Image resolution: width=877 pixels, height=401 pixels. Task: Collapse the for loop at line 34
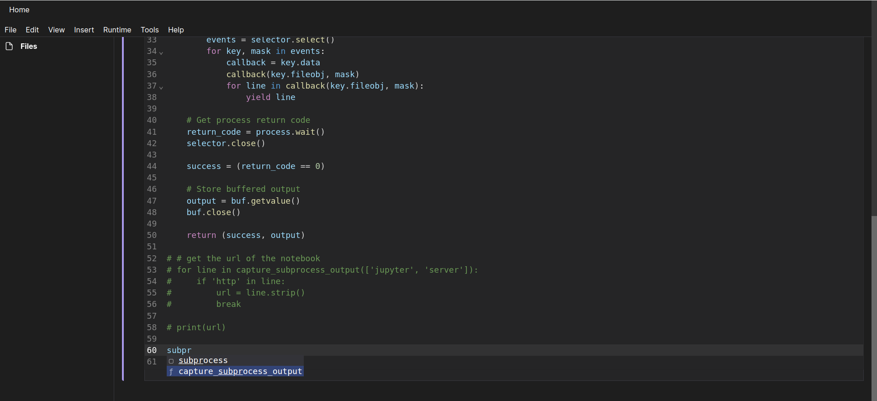[161, 52]
